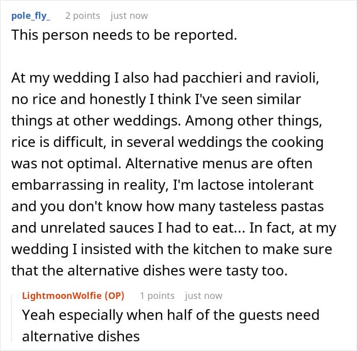Viewport: 357px width, 351px height.
Task: Click the phrase 'lactose intolerant' in comment
Action: (x=256, y=185)
